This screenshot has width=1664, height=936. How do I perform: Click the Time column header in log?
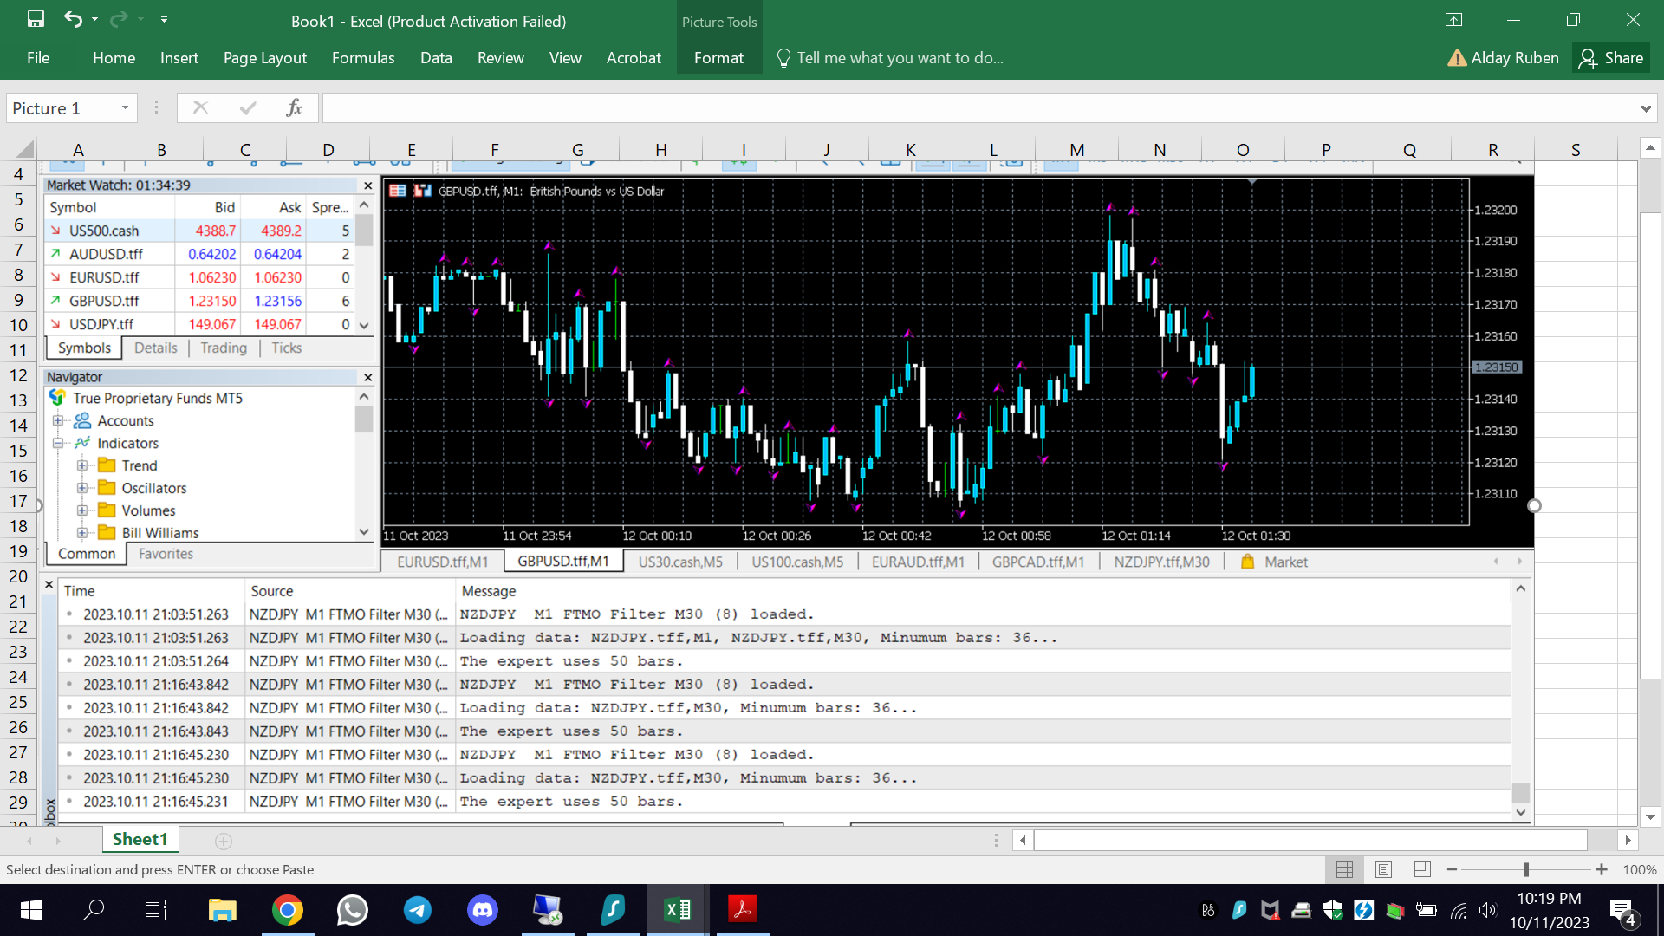(79, 591)
